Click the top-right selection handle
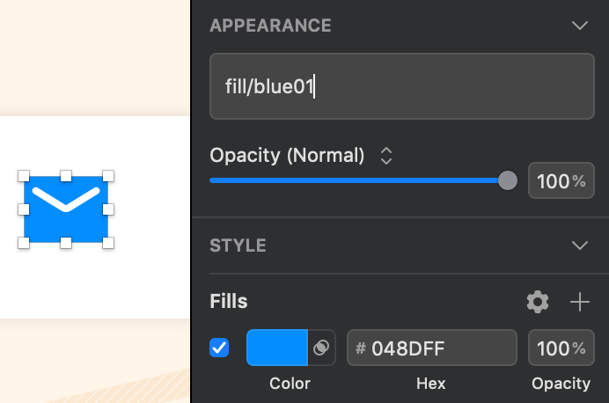609x403 pixels. pyautogui.click(x=108, y=176)
